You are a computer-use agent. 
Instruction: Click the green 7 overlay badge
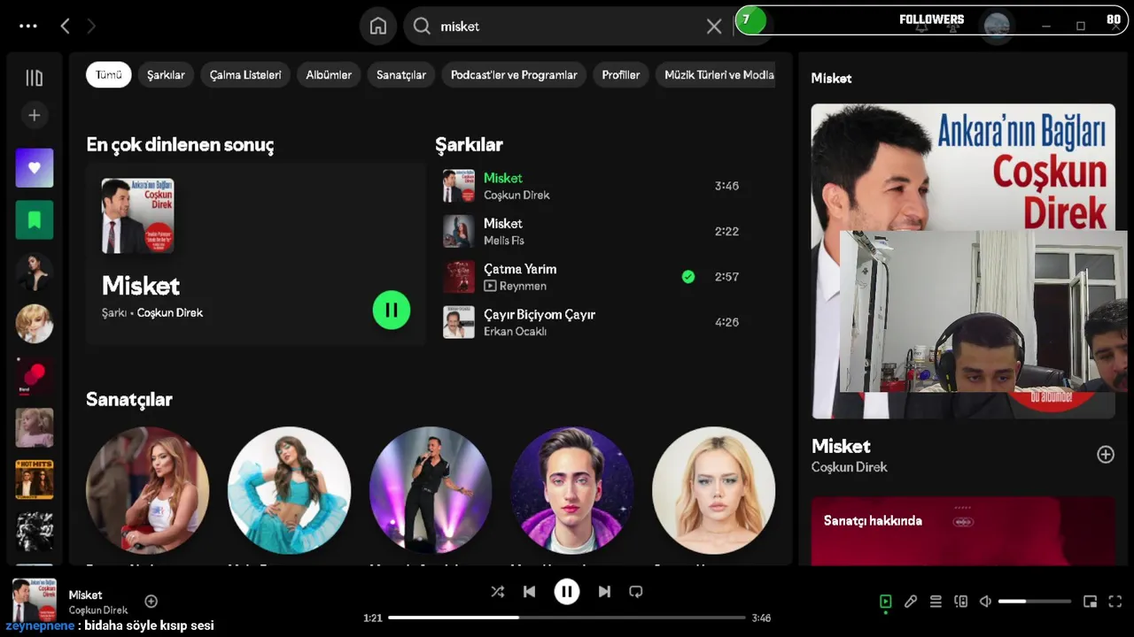[750, 19]
